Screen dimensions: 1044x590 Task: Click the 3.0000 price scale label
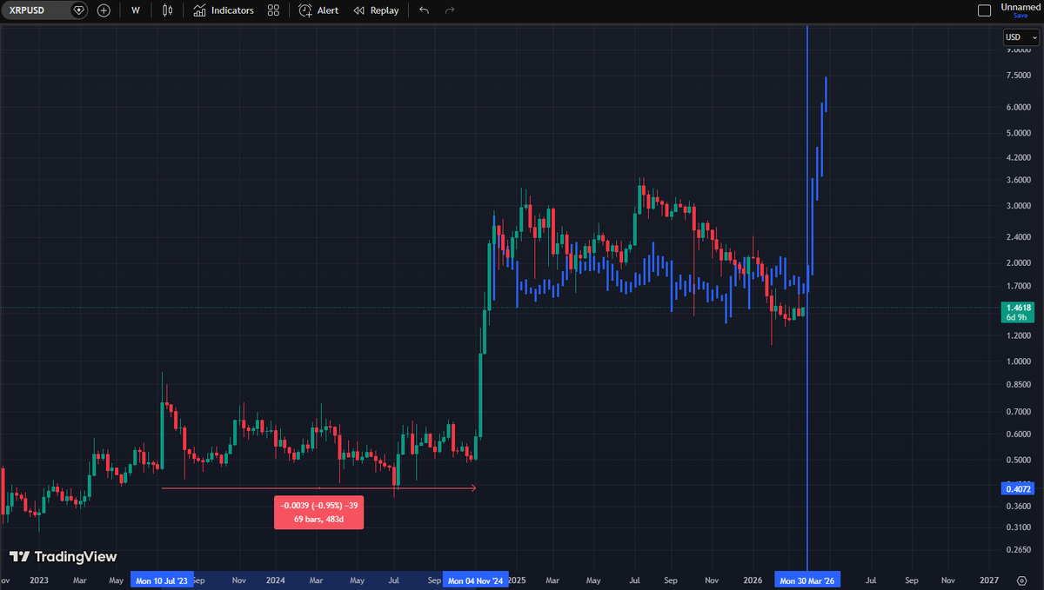pyautogui.click(x=1019, y=206)
